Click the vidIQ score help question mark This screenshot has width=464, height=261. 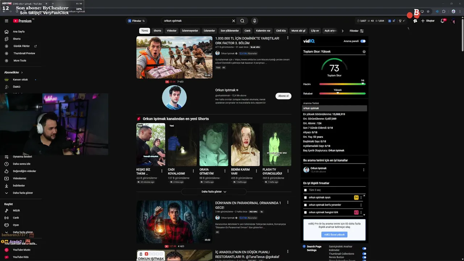pos(364,52)
